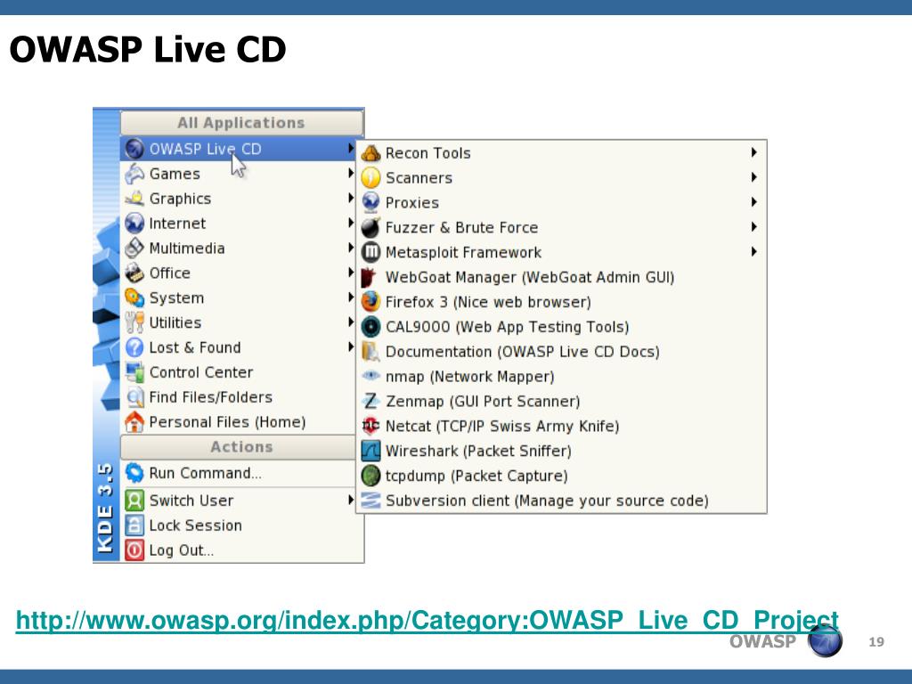This screenshot has height=684, width=912.
Task: Click the Wireshark shark fin icon
Action: [370, 451]
